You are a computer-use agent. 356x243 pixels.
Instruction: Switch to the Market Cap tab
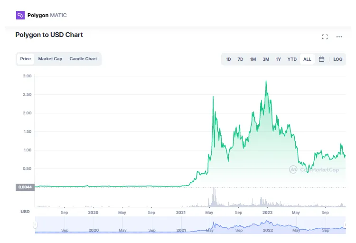(50, 59)
